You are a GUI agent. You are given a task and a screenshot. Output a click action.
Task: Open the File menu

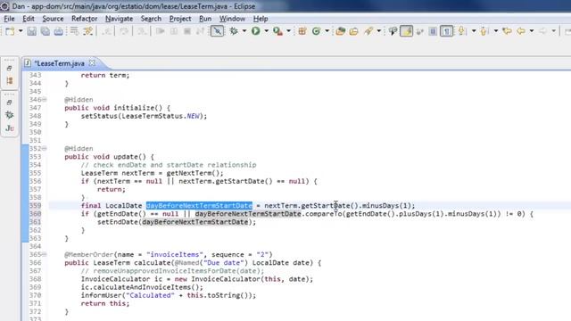(x=9, y=19)
